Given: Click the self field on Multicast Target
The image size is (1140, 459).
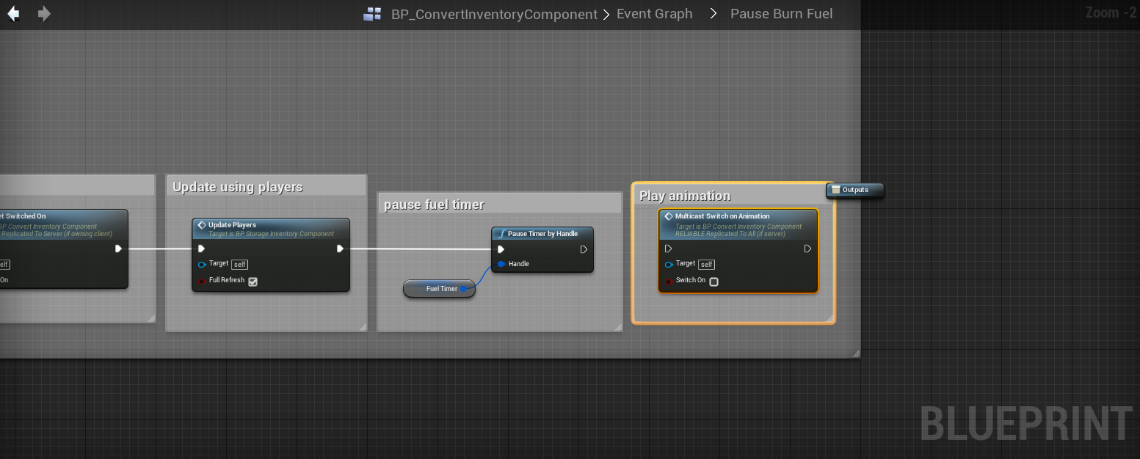Looking at the screenshot, I should click(706, 265).
